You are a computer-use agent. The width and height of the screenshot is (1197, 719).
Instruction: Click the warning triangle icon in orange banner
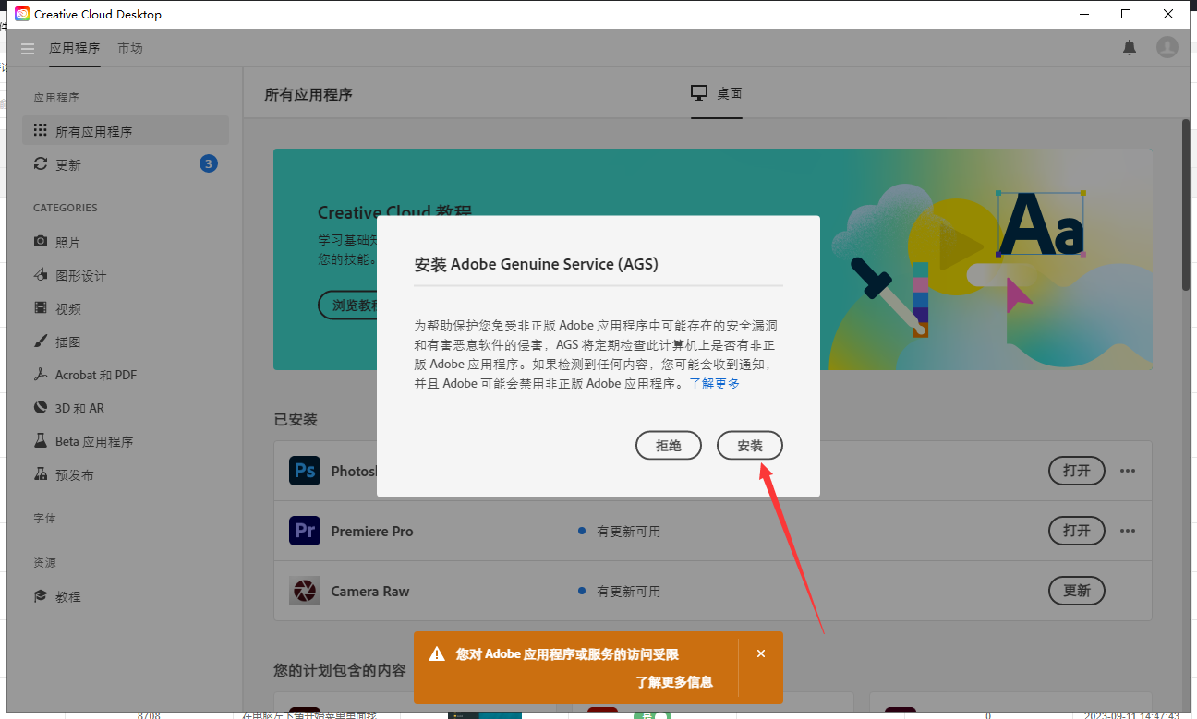437,654
